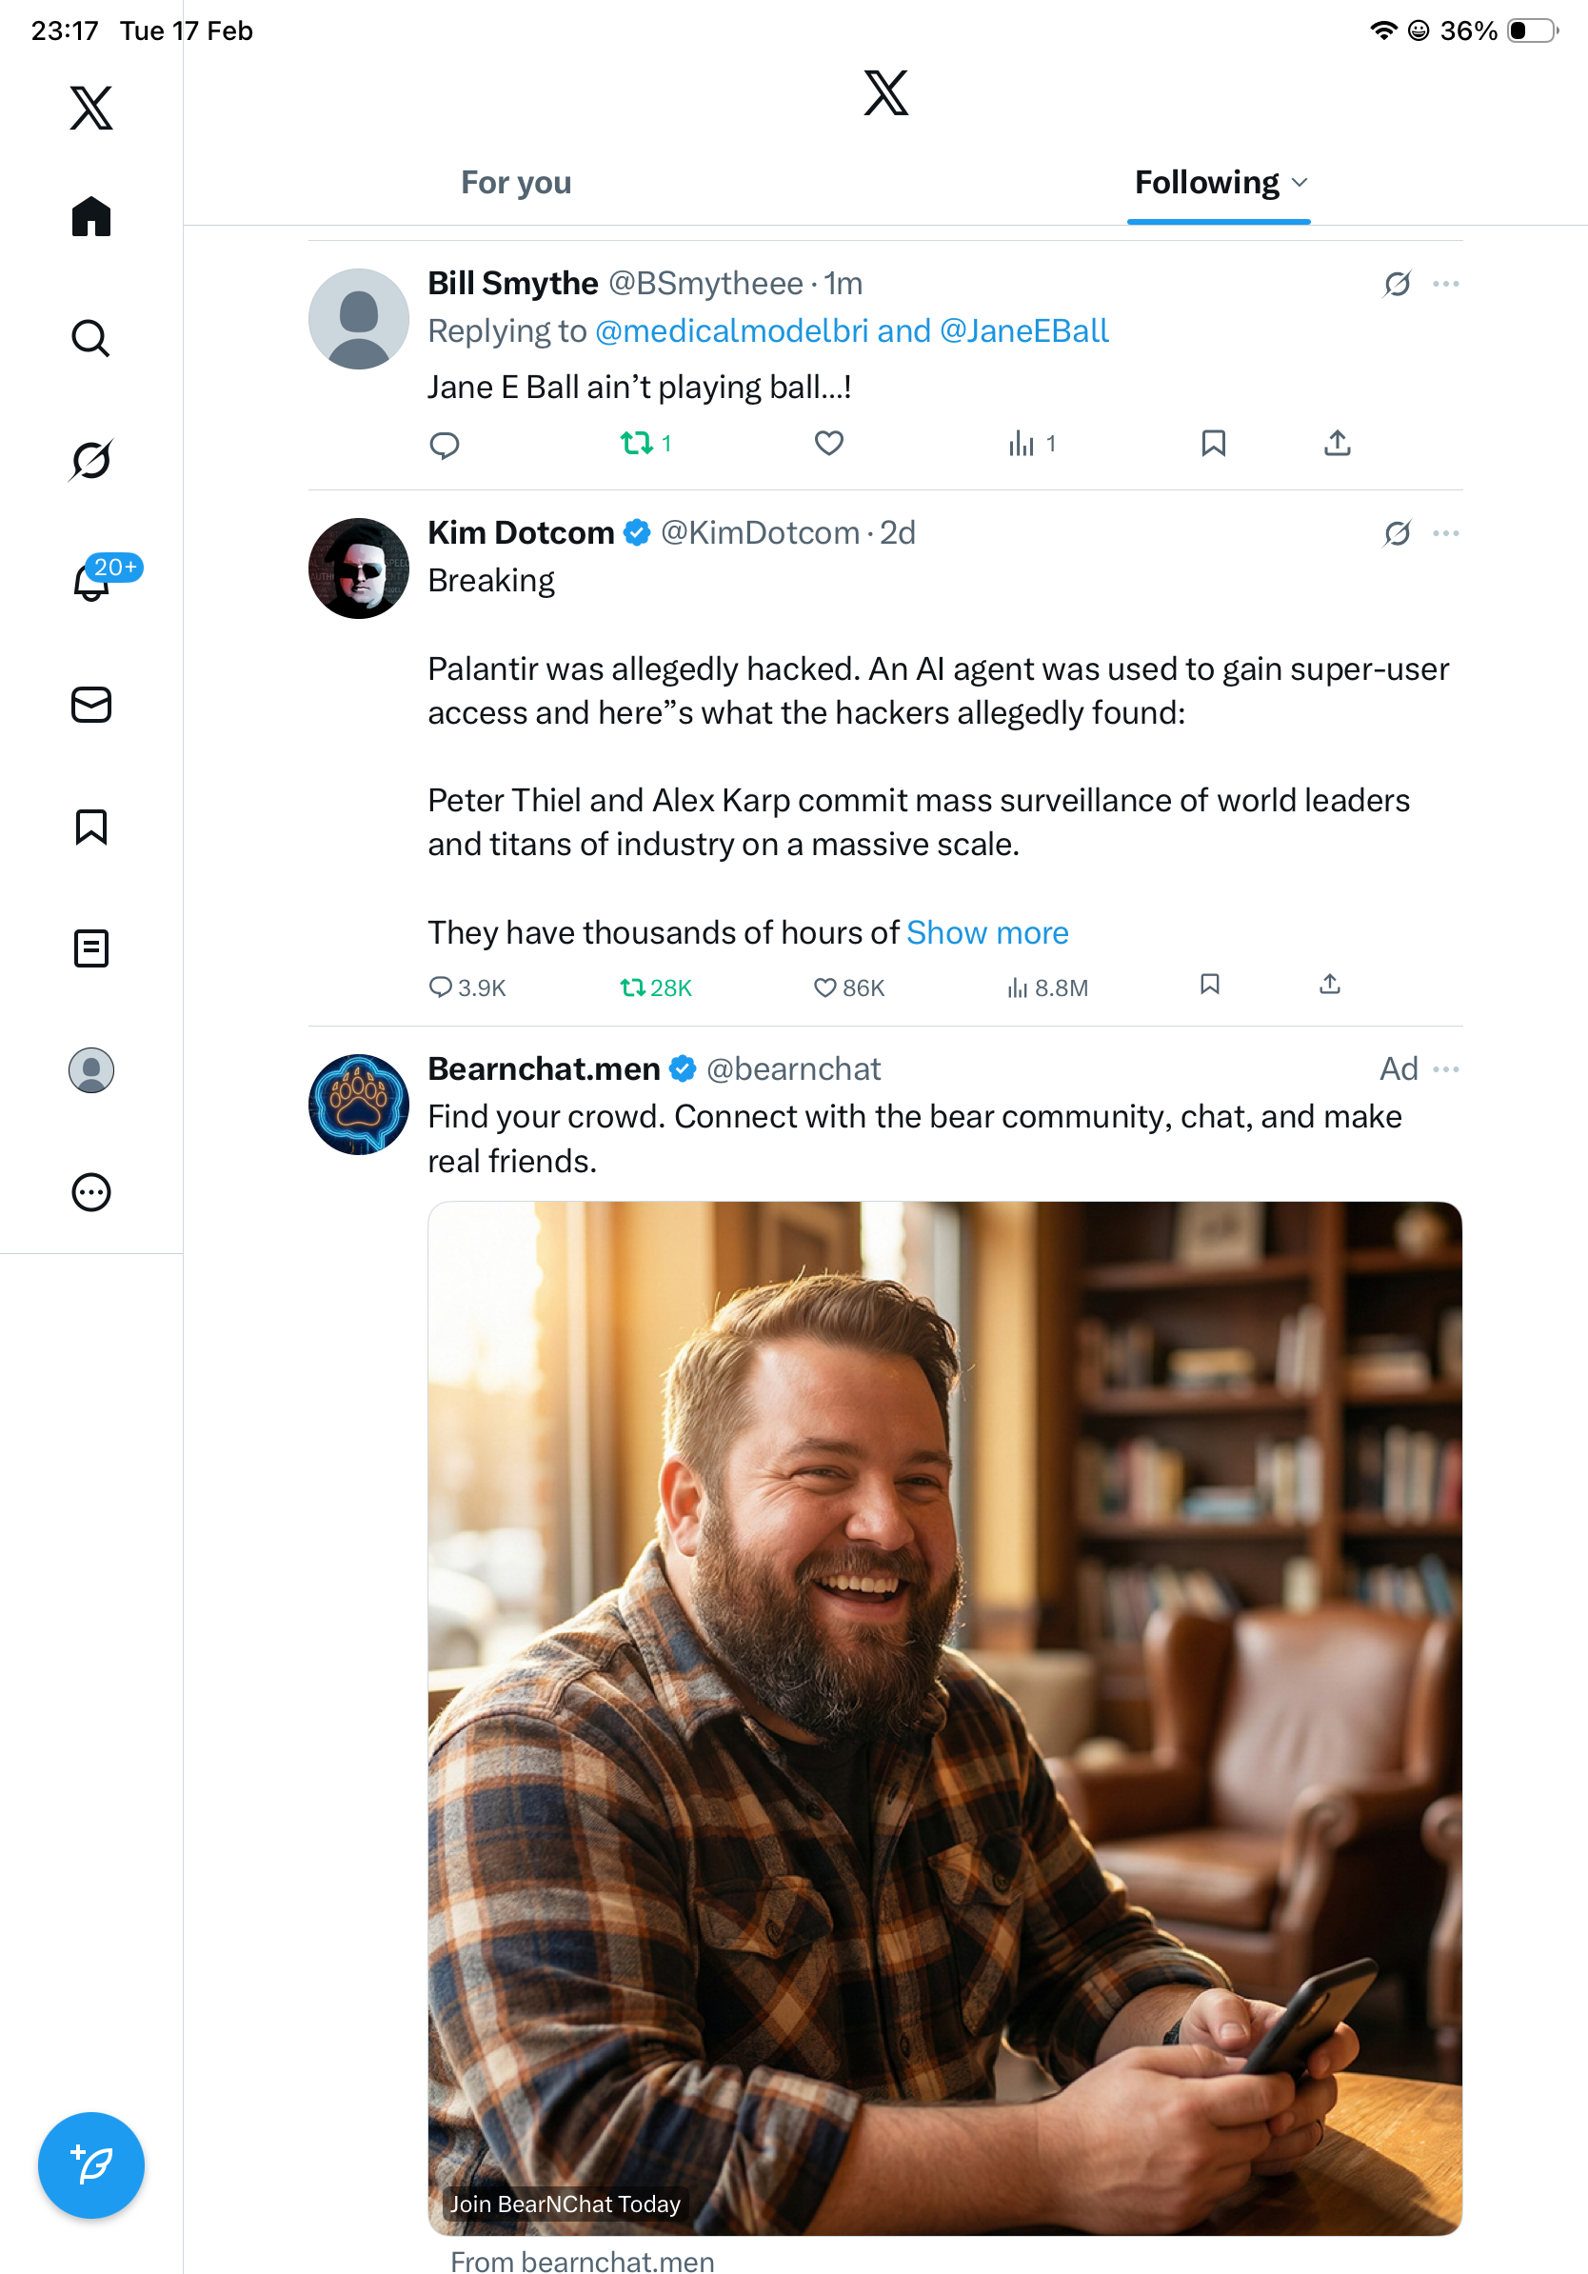Expand the Following feed dropdown chevron
Viewport: 1588px width, 2274px height.
1300,183
